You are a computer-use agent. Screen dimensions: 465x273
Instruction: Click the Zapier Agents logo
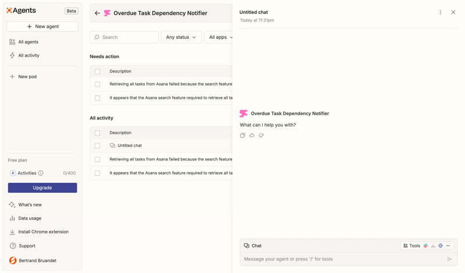pyautogui.click(x=21, y=10)
